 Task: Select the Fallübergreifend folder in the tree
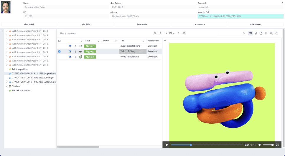coord(20,69)
